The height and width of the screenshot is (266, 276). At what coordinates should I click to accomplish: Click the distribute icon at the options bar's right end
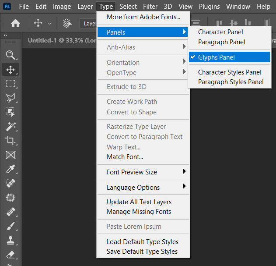(267, 22)
